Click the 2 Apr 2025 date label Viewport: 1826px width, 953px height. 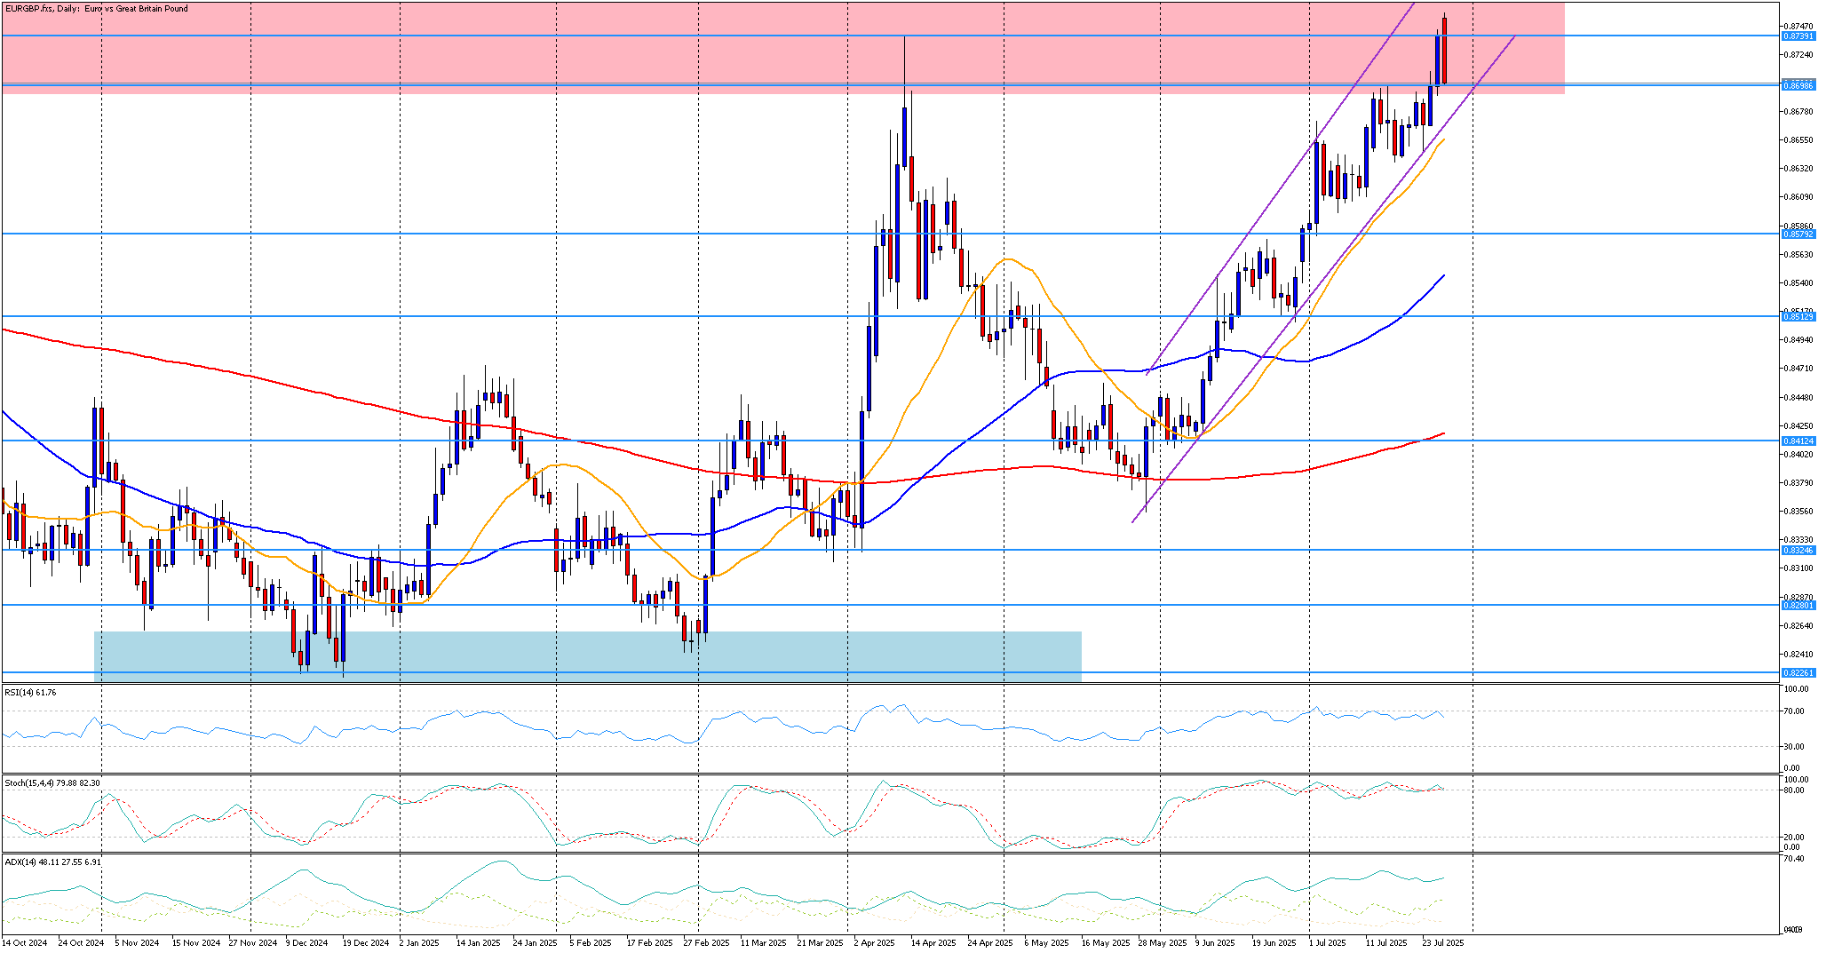click(x=874, y=942)
